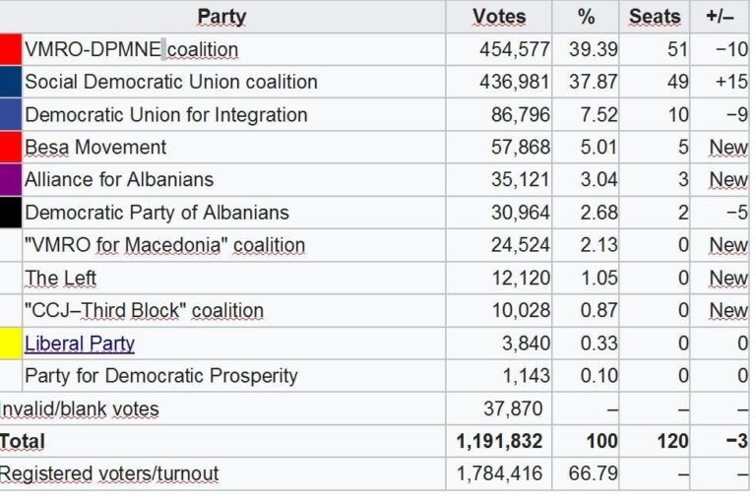Select the Social Democratic Union dark blue swatch

pyautogui.click(x=11, y=82)
